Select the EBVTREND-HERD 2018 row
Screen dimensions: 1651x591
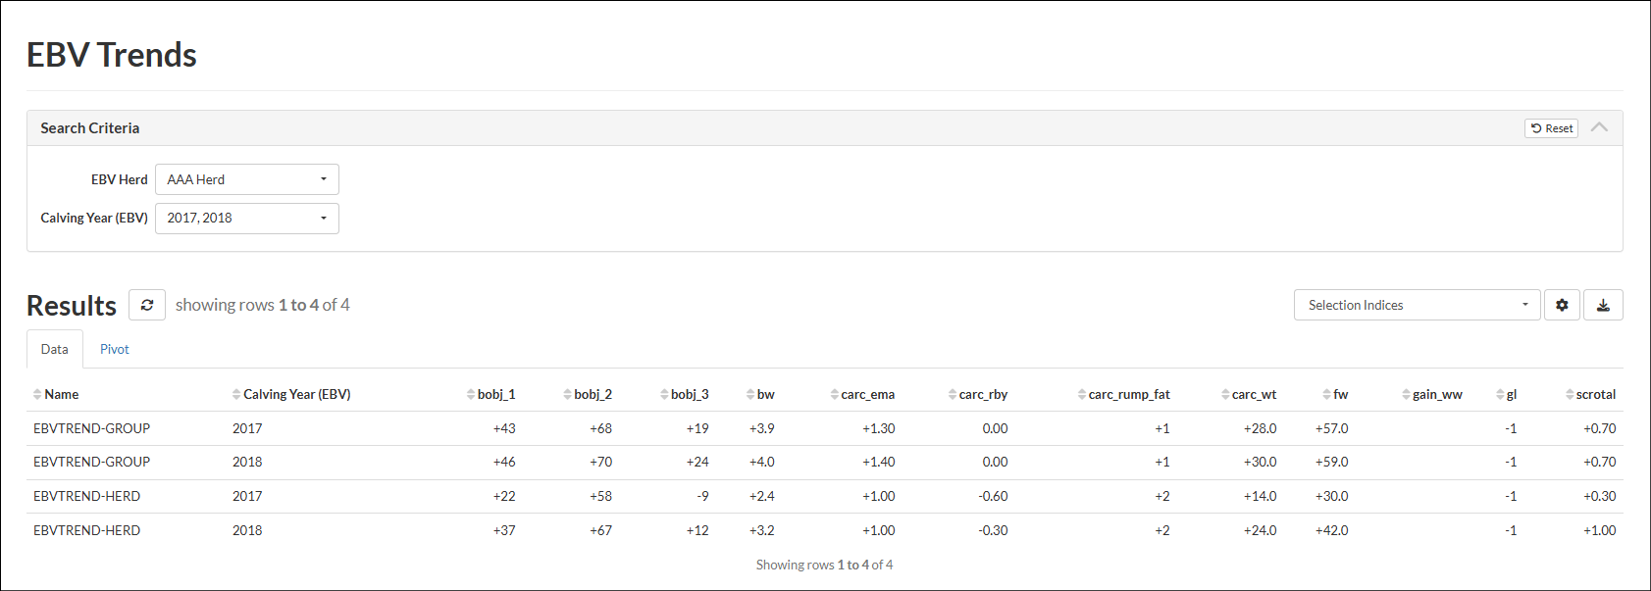tap(87, 530)
